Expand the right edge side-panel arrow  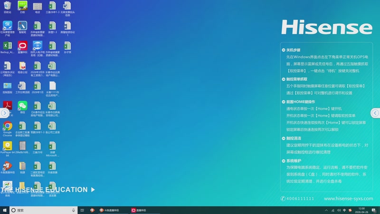(x=375, y=113)
